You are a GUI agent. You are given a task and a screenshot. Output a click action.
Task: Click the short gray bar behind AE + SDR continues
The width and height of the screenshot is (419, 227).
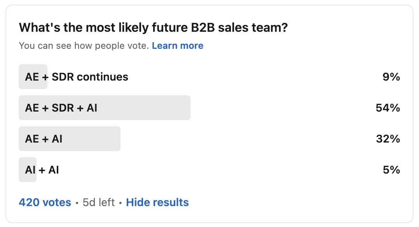(33, 77)
